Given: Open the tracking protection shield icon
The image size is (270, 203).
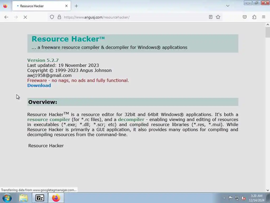Looking at the screenshot, I should tap(52, 17).
